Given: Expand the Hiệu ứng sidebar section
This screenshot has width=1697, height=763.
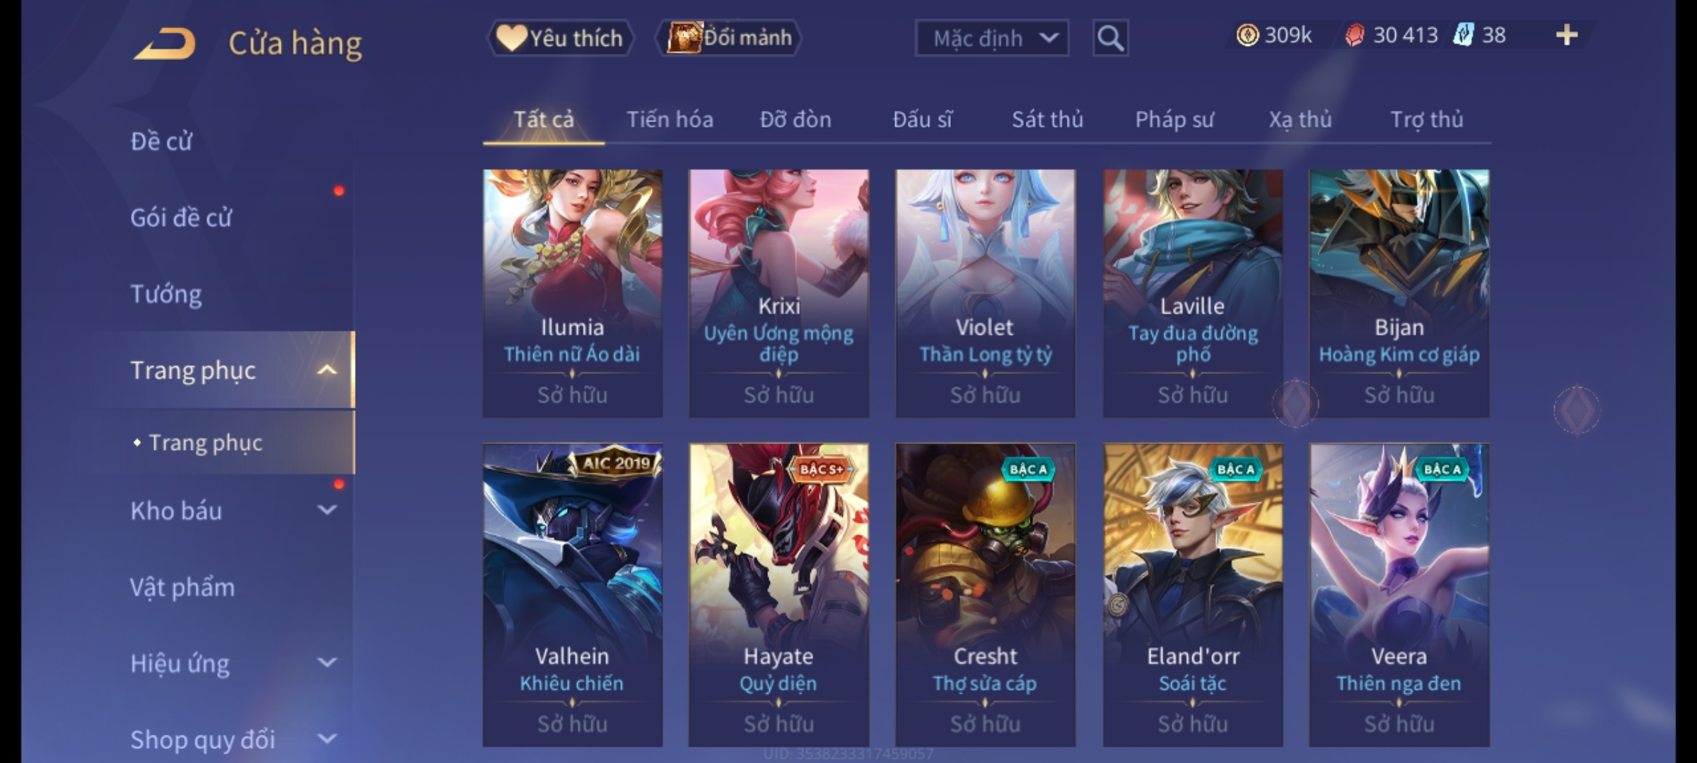Looking at the screenshot, I should click(327, 663).
